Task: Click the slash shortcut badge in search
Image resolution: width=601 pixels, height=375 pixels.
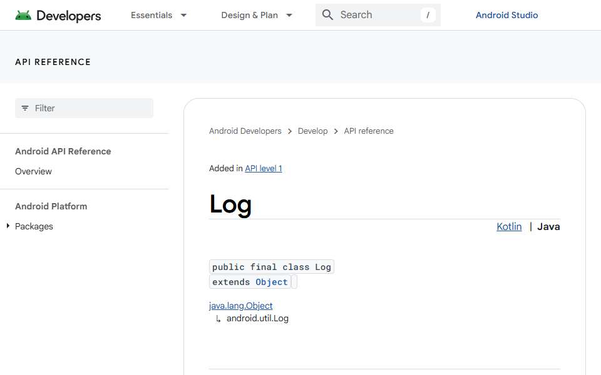Action: pyautogui.click(x=428, y=15)
